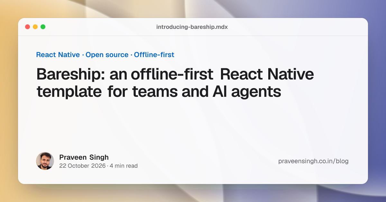The width and height of the screenshot is (386, 202).
Task: Click the Bareship article headline
Action: (x=175, y=83)
